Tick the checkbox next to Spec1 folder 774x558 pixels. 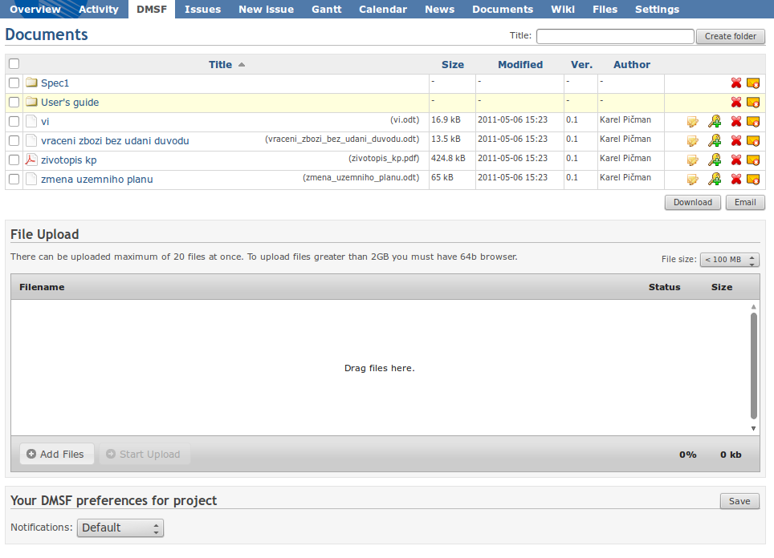click(14, 83)
